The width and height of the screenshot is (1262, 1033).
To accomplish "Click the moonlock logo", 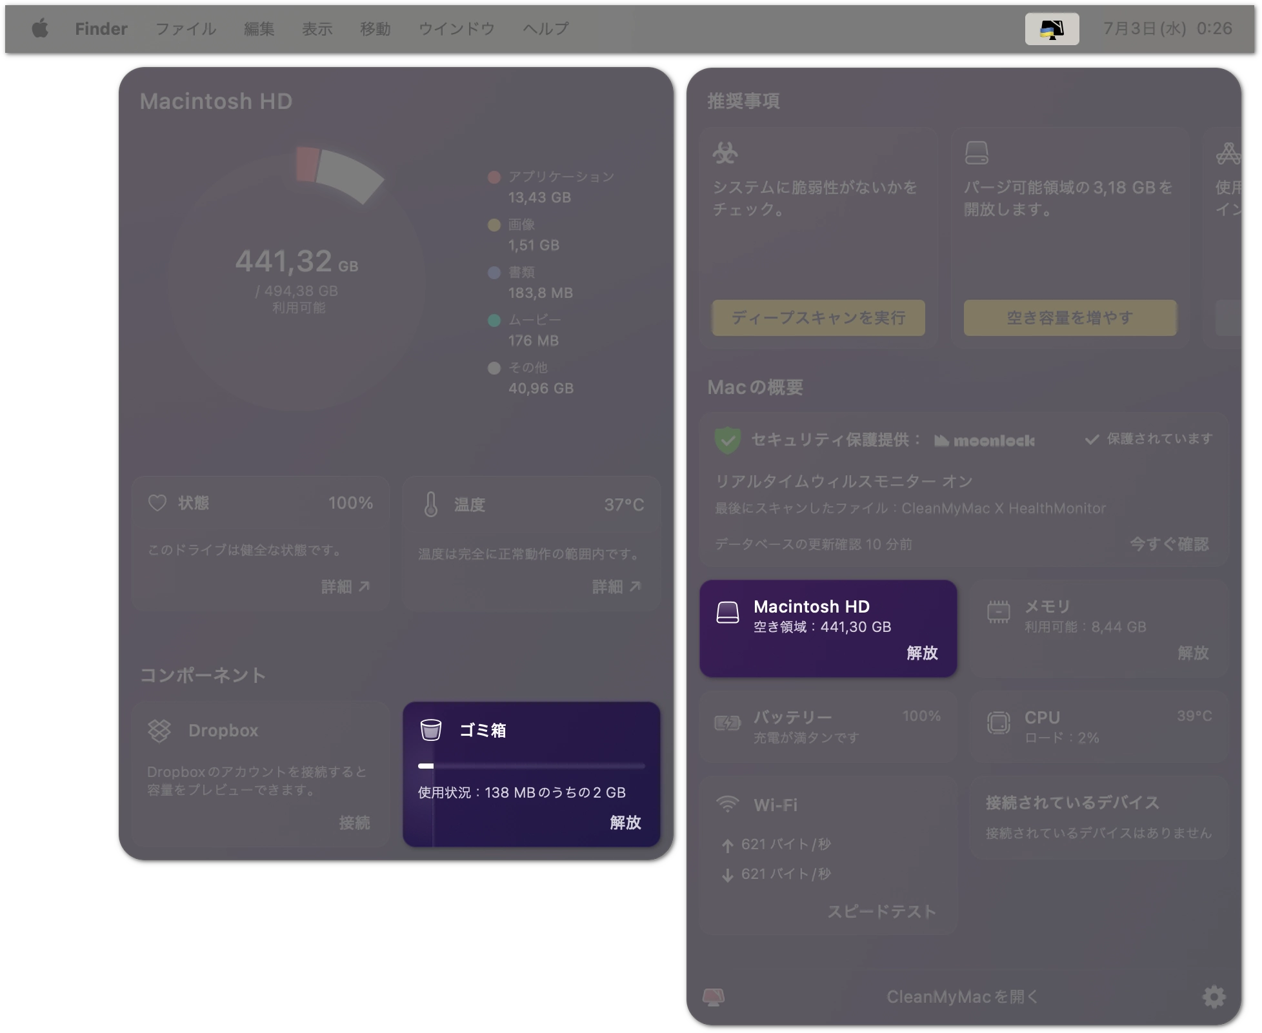I will click(985, 441).
